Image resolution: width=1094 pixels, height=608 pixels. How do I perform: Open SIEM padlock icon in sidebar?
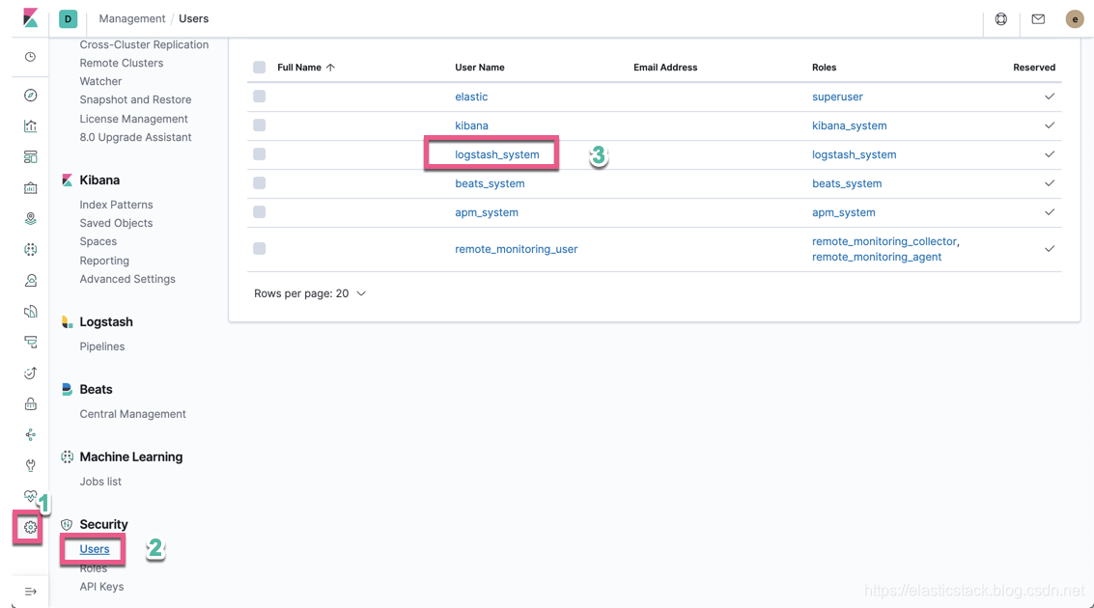pyautogui.click(x=30, y=403)
